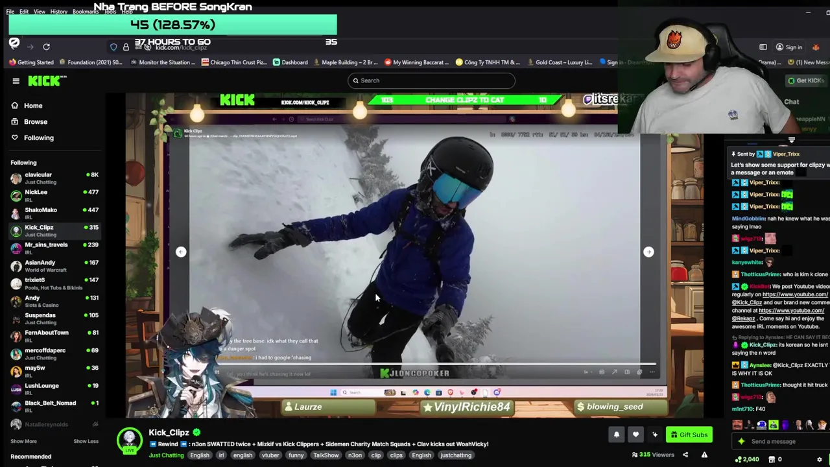830x467 pixels.
Task: Open AsianAndy channel in Following
Action: click(x=54, y=265)
